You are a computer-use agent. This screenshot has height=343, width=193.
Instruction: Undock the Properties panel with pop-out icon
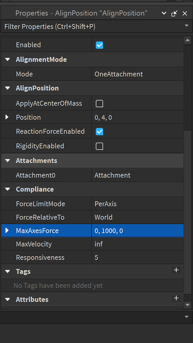tap(174, 13)
